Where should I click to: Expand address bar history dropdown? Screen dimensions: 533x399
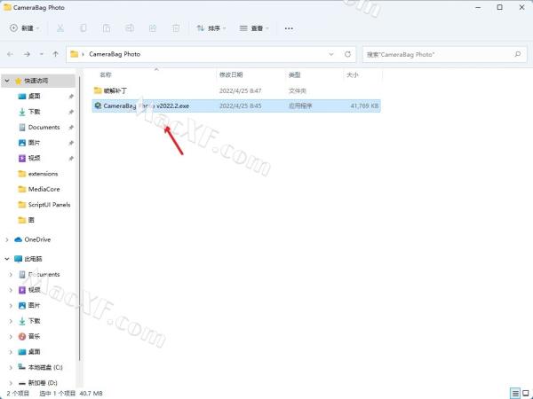click(331, 54)
